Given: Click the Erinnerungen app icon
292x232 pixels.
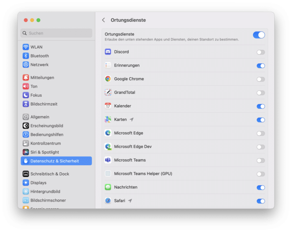Looking at the screenshot, I should pyautogui.click(x=108, y=65).
